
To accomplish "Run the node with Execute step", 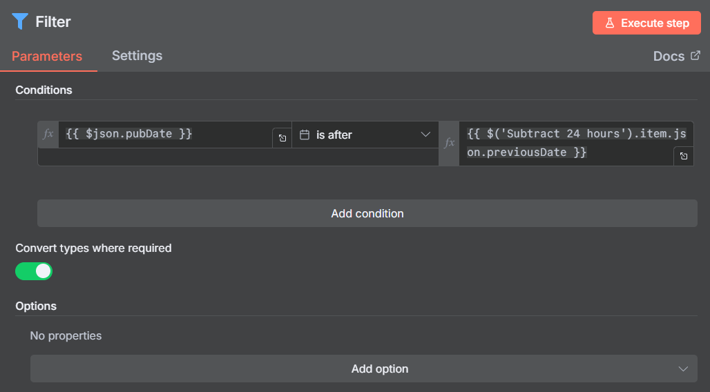I will [x=646, y=23].
